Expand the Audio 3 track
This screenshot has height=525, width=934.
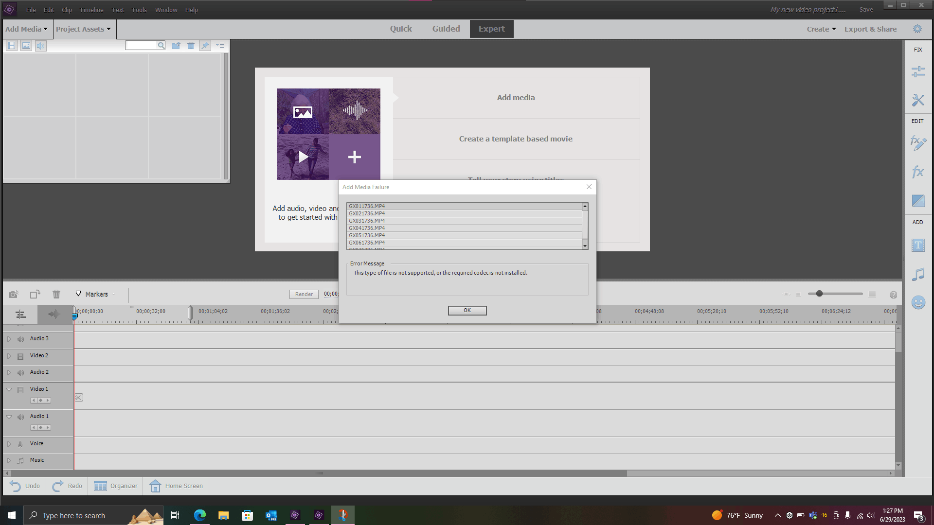(9, 339)
